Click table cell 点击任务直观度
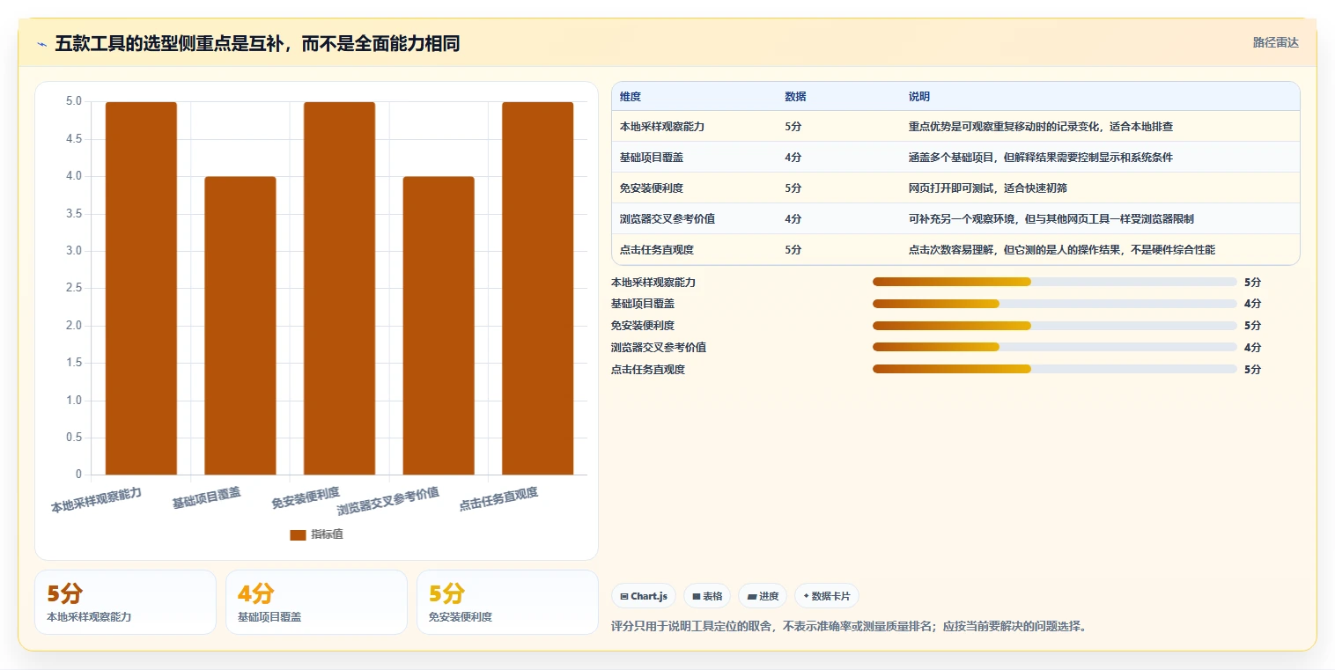The height and width of the screenshot is (670, 1335). pos(657,250)
